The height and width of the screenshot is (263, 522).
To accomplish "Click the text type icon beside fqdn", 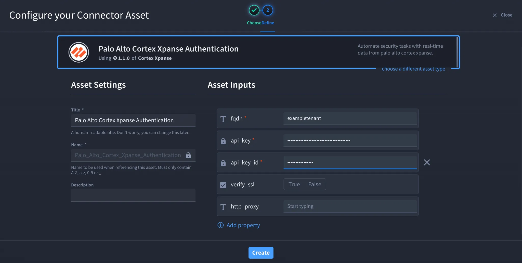I will click(223, 119).
